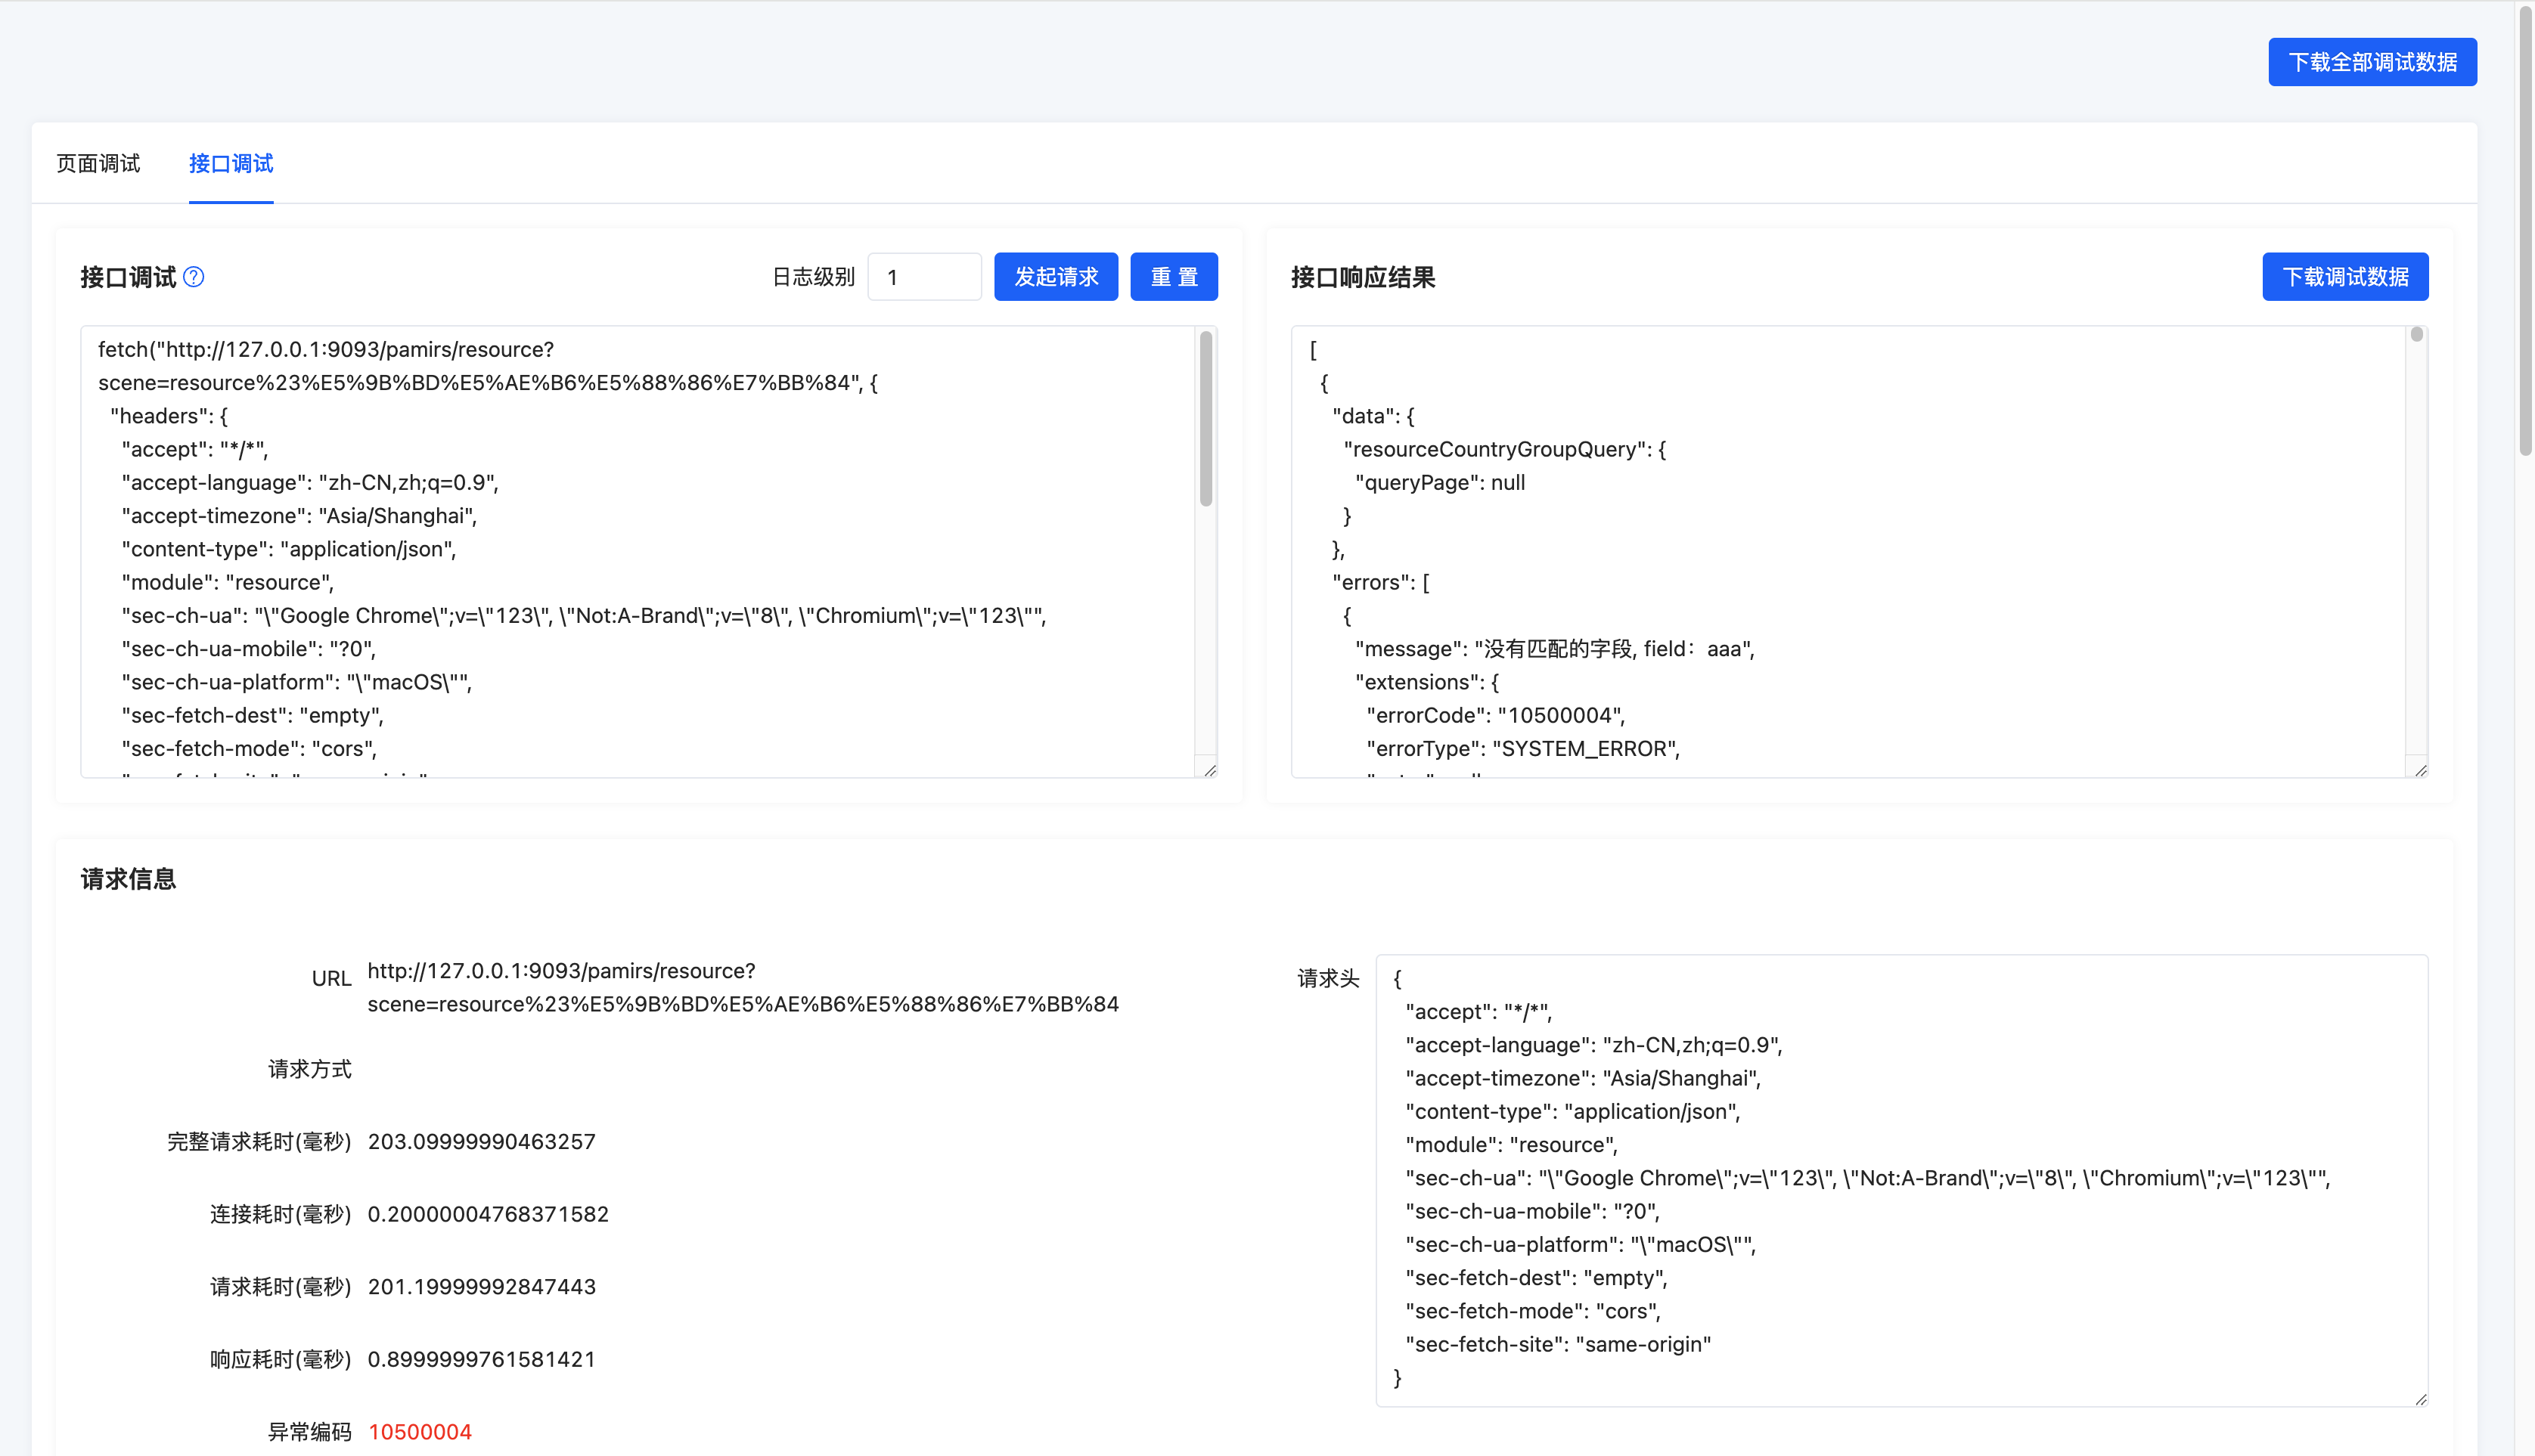Click the URL value in 请求信息
The image size is (2535, 1456).
(743, 987)
